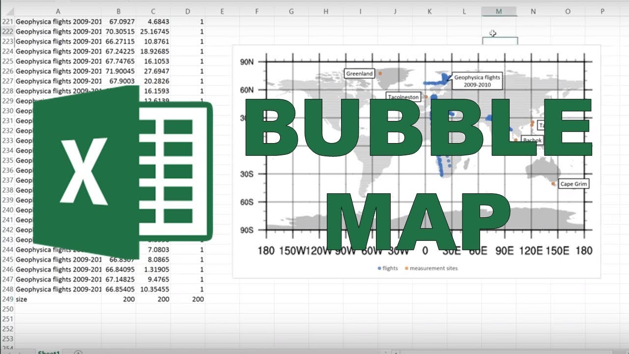Image resolution: width=629 pixels, height=354 pixels.
Task: Select Geophysica flights 2009-2010 chart label
Action: [x=477, y=81]
